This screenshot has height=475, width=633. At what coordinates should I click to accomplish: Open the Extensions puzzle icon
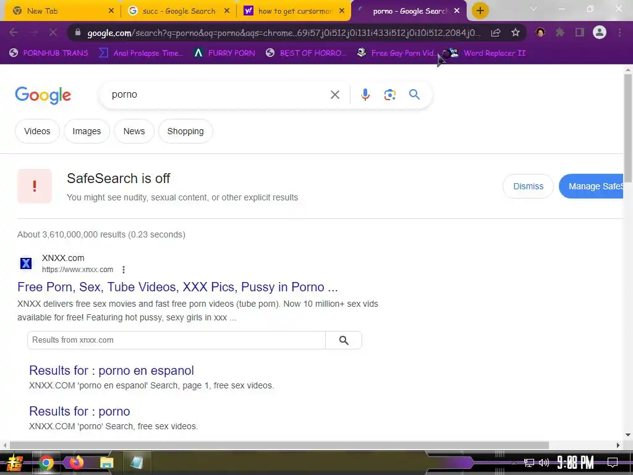point(560,32)
